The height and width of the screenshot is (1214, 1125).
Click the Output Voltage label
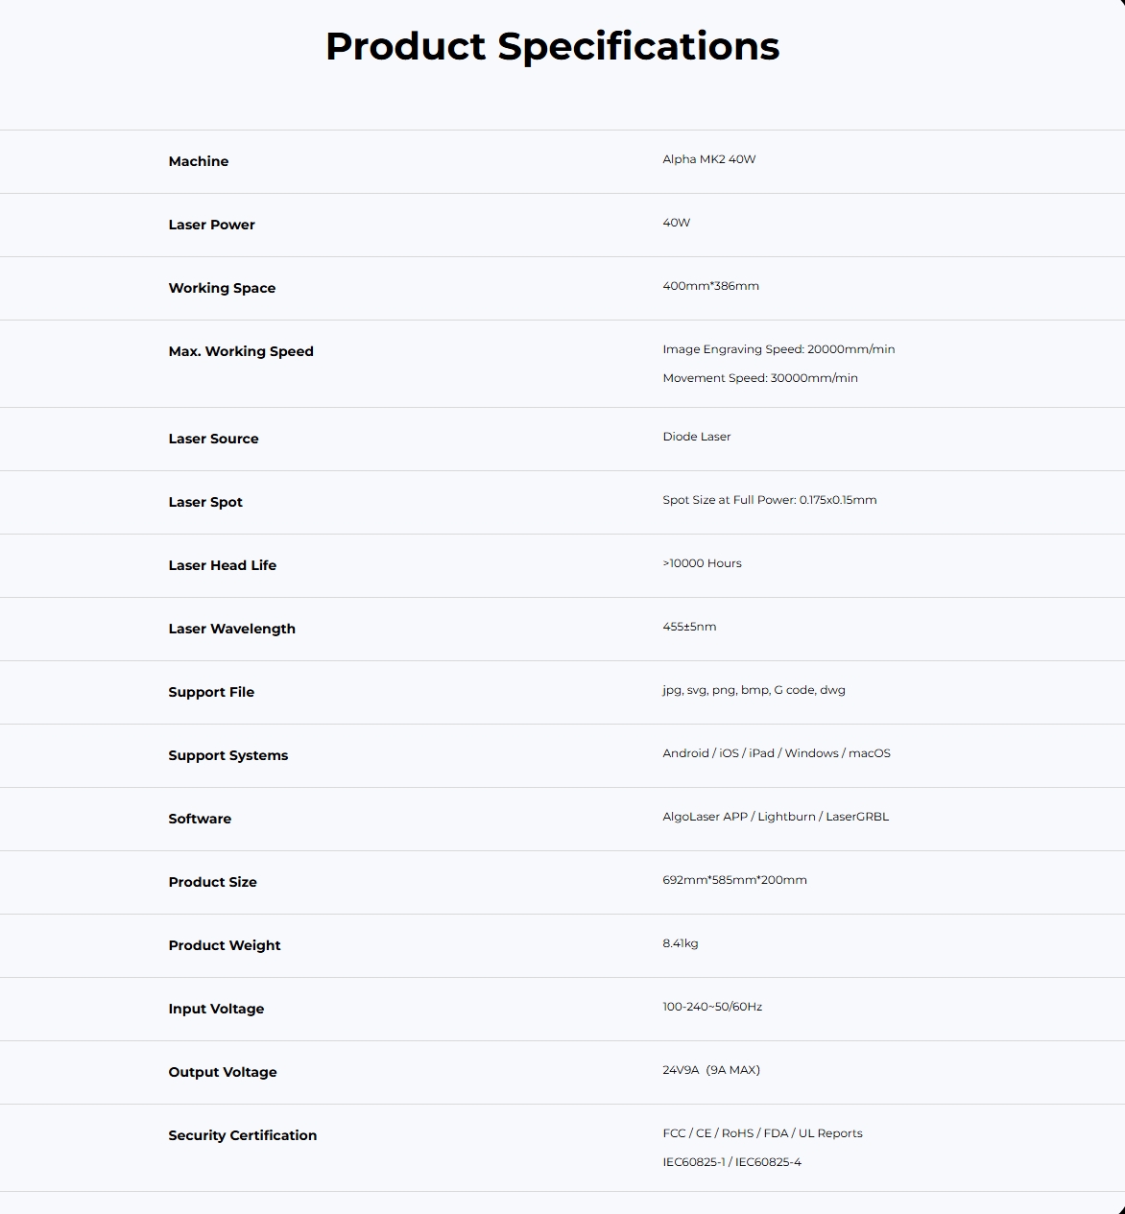(x=223, y=1072)
